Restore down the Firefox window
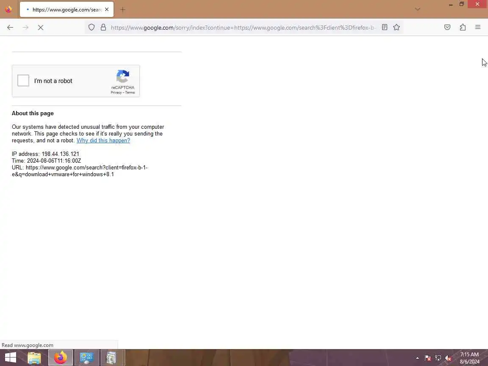Screen dimensions: 488x366 point(462,4)
